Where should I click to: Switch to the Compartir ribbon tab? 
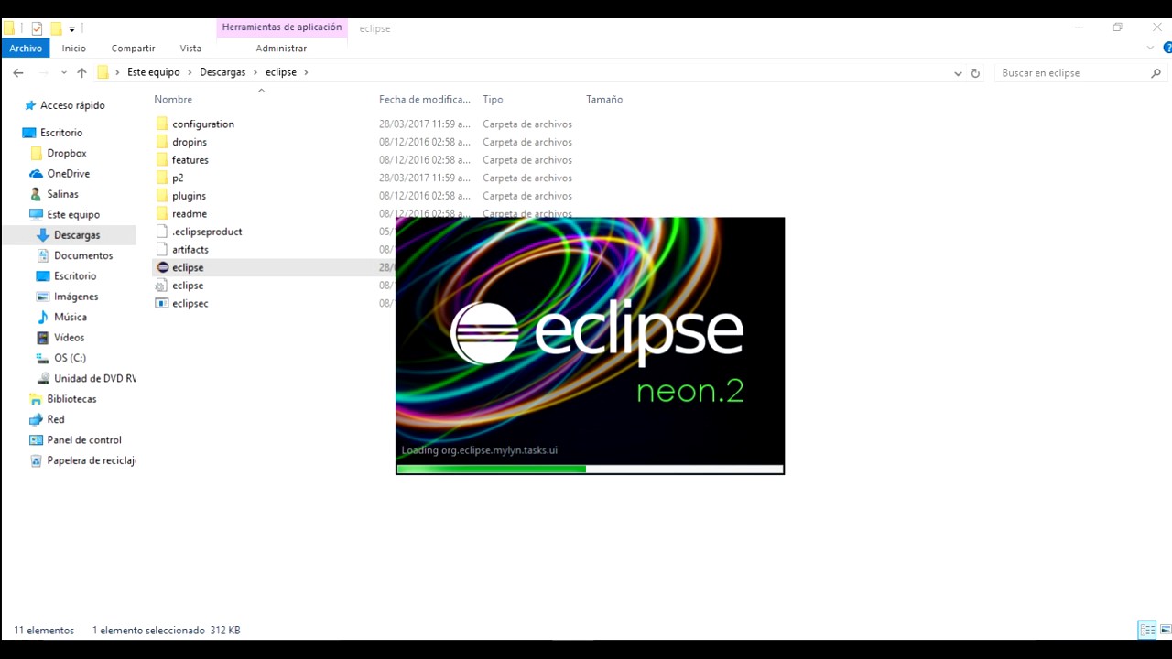coord(133,48)
